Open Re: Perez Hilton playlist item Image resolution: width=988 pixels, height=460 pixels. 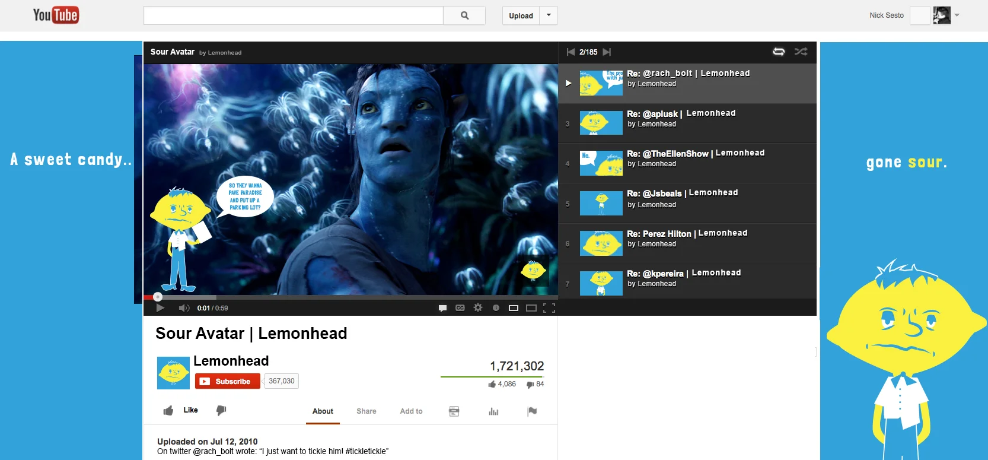(x=687, y=243)
